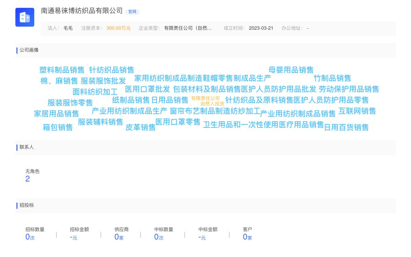Click 客户 value 0家
Screen dimensions: 411x257
[247, 237]
